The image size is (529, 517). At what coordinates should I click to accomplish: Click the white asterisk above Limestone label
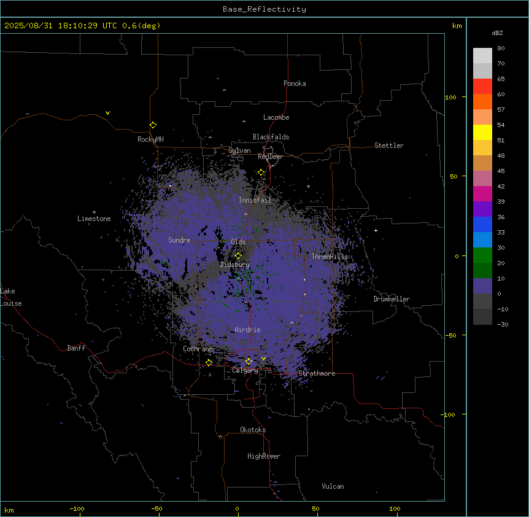pos(94,212)
